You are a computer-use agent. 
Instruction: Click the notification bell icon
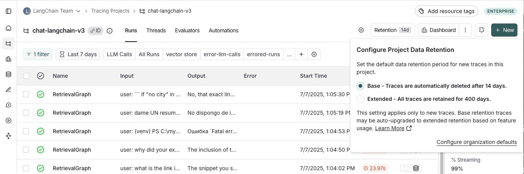[x=482, y=30]
